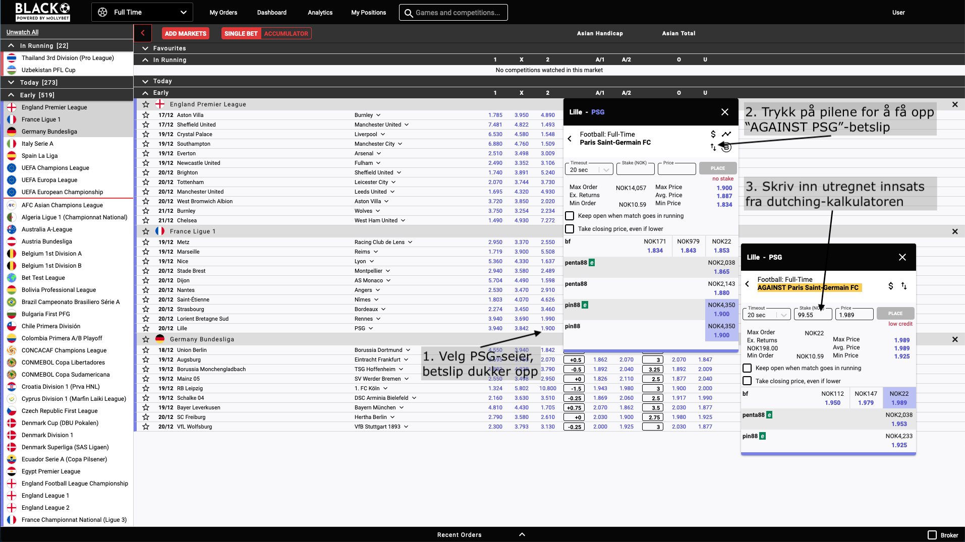Viewport: 965px width, 542px height.
Task: Click the red back chevron beside ADD MARKETS
Action: pyautogui.click(x=143, y=33)
